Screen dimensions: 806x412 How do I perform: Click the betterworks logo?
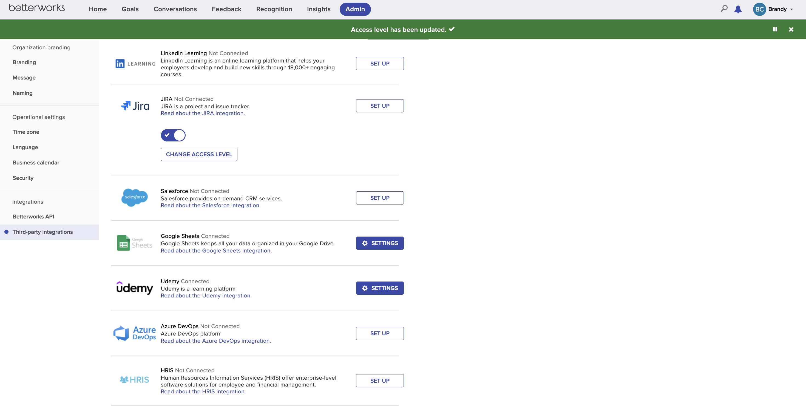point(37,8)
